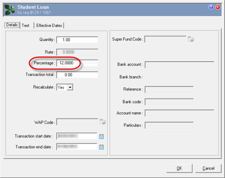Expand the Recalculate dropdown
225x178 pixels.
(70, 87)
